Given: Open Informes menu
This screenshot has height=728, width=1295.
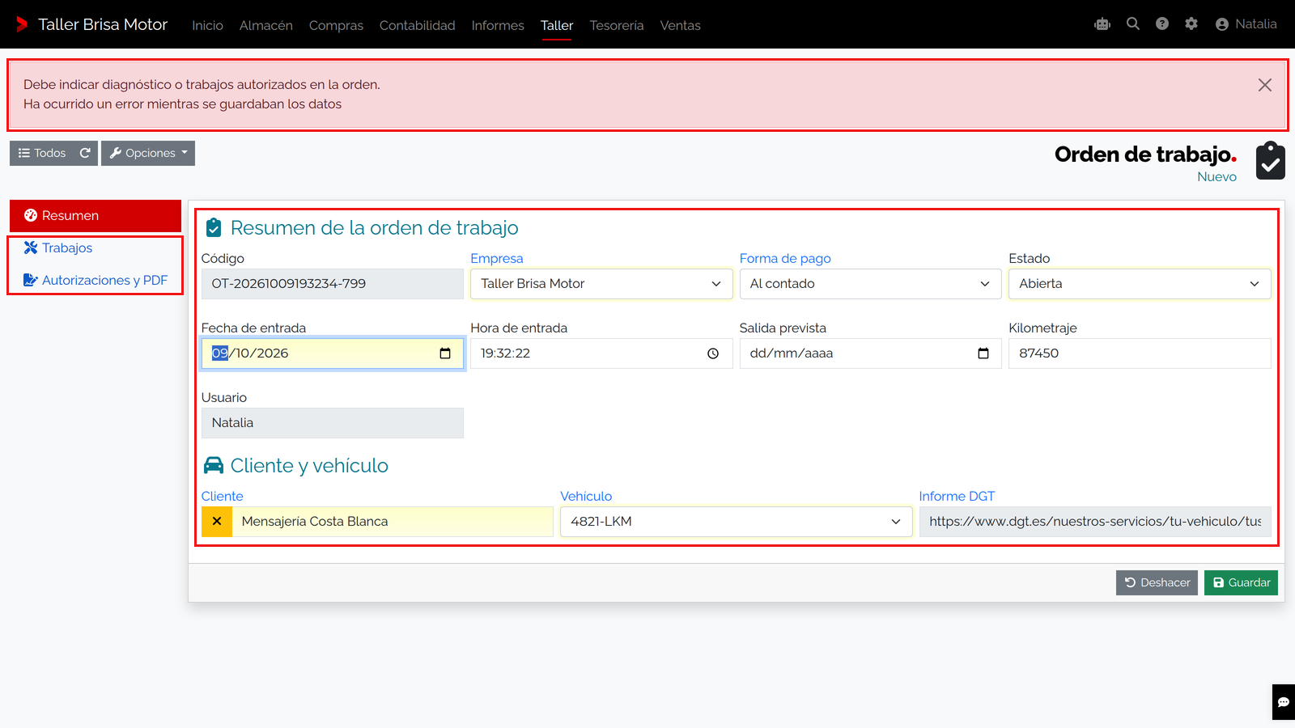Looking at the screenshot, I should [498, 25].
